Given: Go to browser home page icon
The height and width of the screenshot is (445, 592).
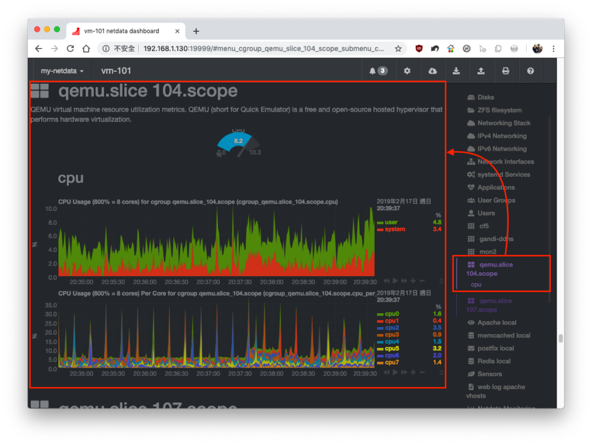Looking at the screenshot, I should [86, 49].
